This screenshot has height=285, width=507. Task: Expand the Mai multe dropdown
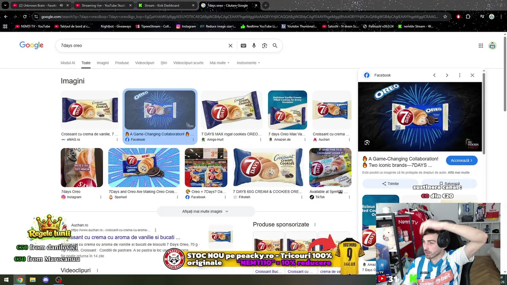coord(219,63)
